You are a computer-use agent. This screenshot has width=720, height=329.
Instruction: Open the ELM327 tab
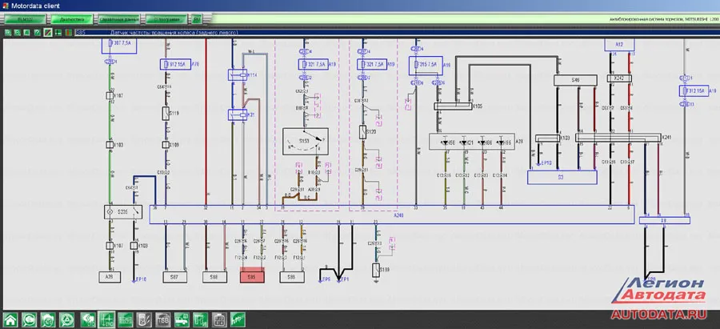26,20
